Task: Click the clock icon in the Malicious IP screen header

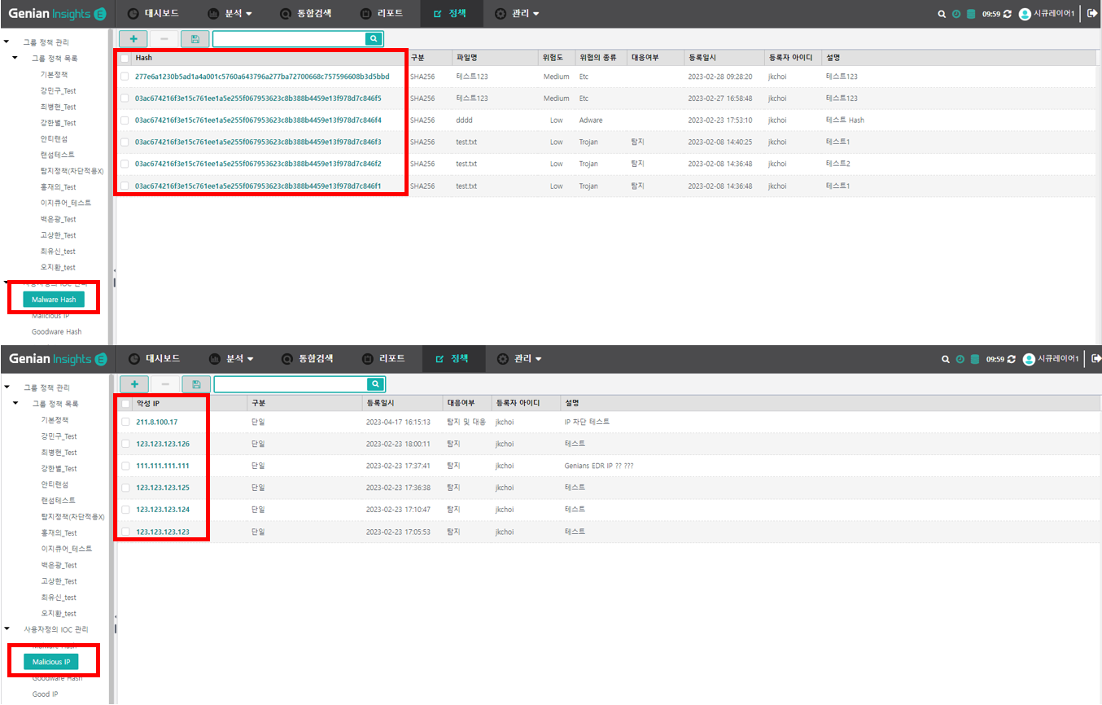Action: pyautogui.click(x=960, y=359)
